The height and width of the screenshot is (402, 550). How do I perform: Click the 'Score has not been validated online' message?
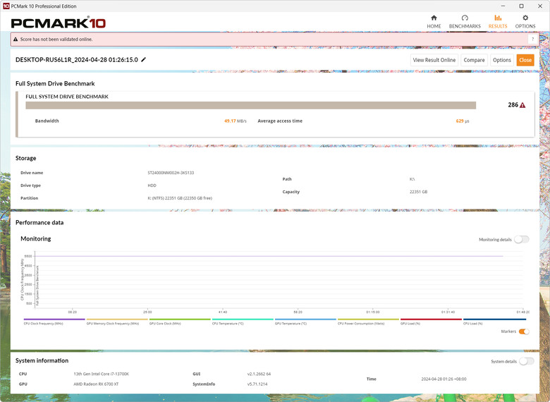click(56, 39)
